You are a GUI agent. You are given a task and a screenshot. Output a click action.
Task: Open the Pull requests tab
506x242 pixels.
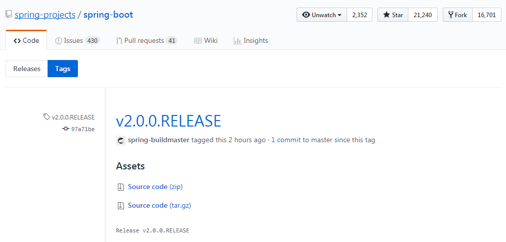tap(146, 40)
